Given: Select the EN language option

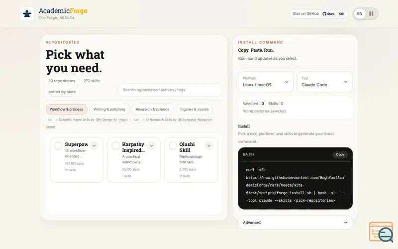Looking at the screenshot, I should coord(360,14).
